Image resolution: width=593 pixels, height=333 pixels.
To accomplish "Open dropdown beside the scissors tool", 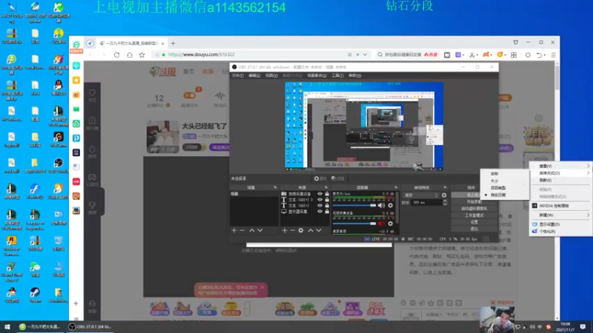I will click(477, 55).
